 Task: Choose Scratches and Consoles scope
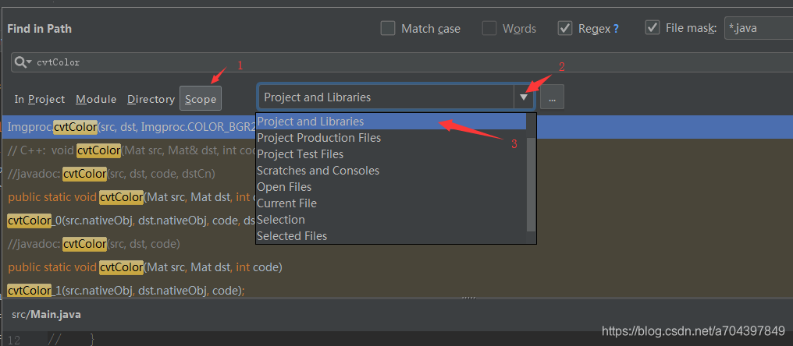(391, 171)
